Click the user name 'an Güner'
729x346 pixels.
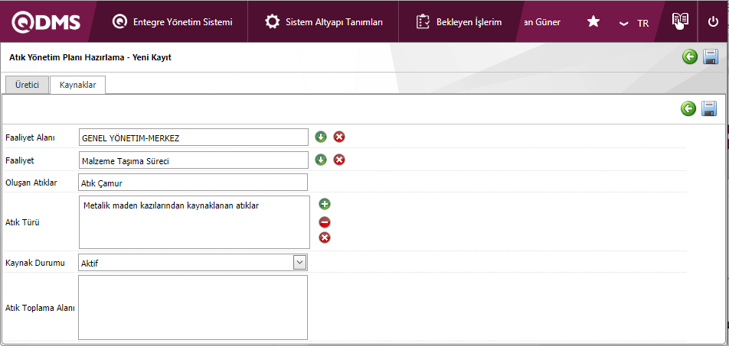pos(541,22)
